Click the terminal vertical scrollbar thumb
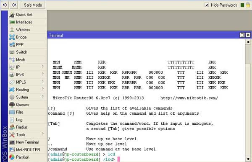Viewport: 252px width, 162px height. 248,54
